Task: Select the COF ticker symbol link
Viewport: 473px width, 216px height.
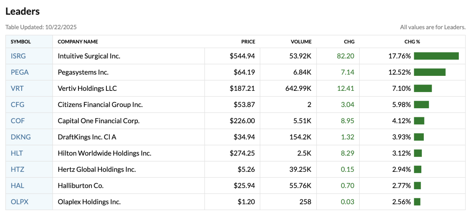Action: click(18, 121)
